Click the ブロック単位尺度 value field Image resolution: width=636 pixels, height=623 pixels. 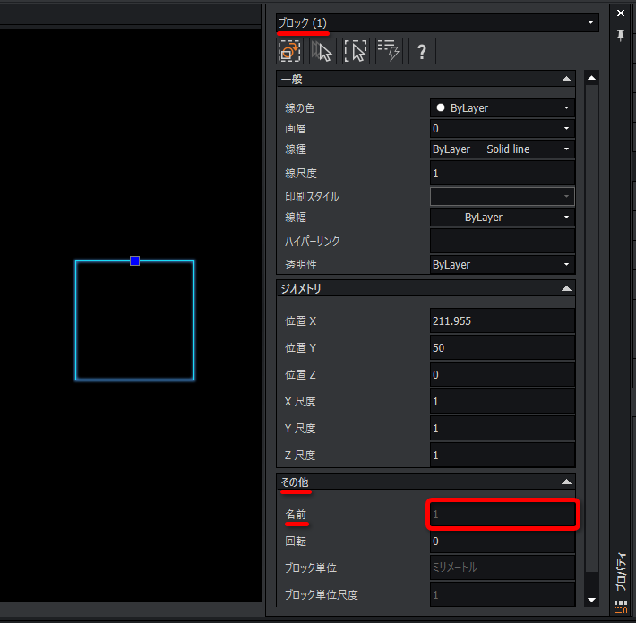point(503,594)
